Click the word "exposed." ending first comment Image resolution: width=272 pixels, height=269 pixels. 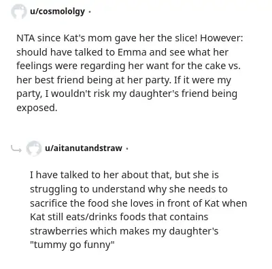tap(37, 108)
